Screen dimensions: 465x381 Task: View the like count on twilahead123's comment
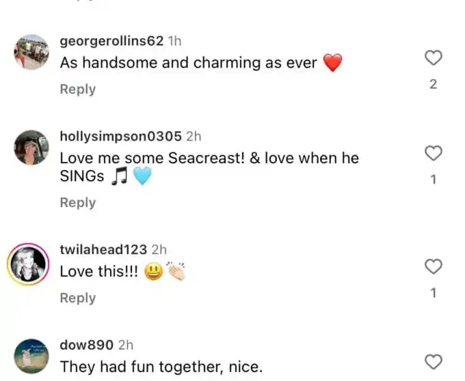pyautogui.click(x=434, y=293)
